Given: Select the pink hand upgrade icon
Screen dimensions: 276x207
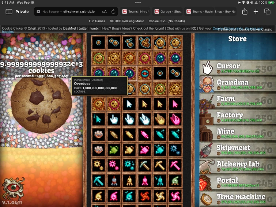Looking at the screenshot, I should (x=175, y=119).
